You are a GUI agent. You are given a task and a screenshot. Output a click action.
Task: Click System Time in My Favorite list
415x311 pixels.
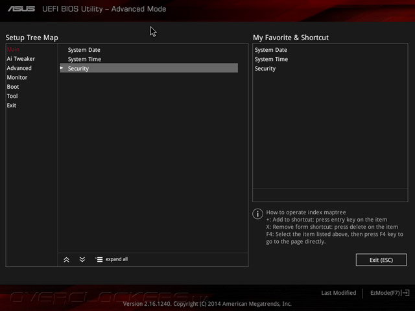pos(271,59)
